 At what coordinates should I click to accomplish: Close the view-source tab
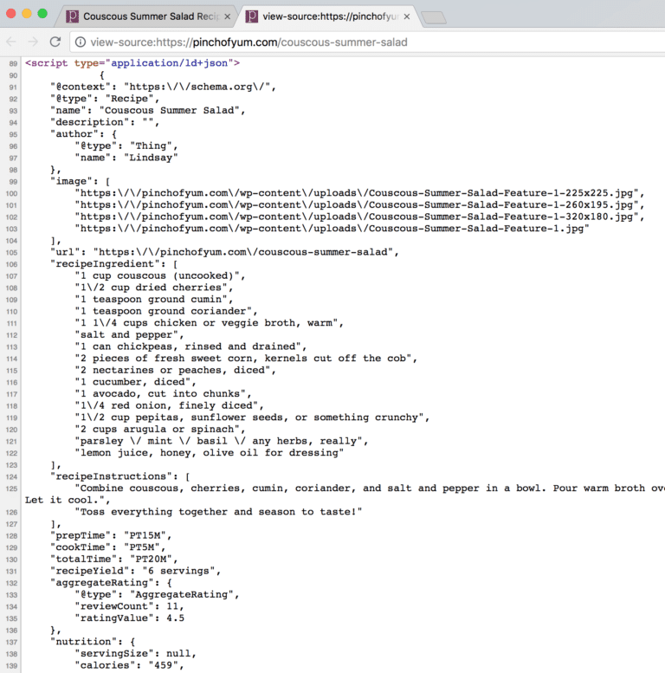tap(406, 16)
